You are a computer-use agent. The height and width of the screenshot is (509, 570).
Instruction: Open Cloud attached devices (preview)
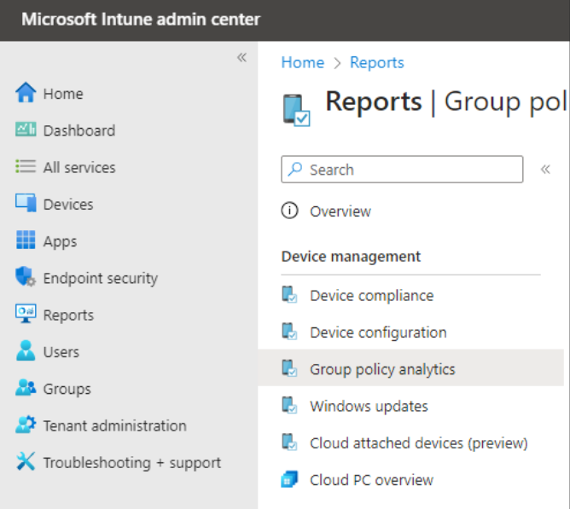pos(419,443)
